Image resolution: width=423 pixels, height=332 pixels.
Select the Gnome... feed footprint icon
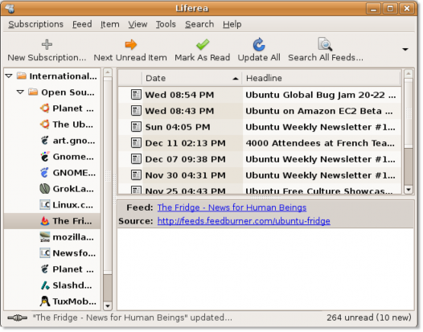pyautogui.click(x=45, y=157)
